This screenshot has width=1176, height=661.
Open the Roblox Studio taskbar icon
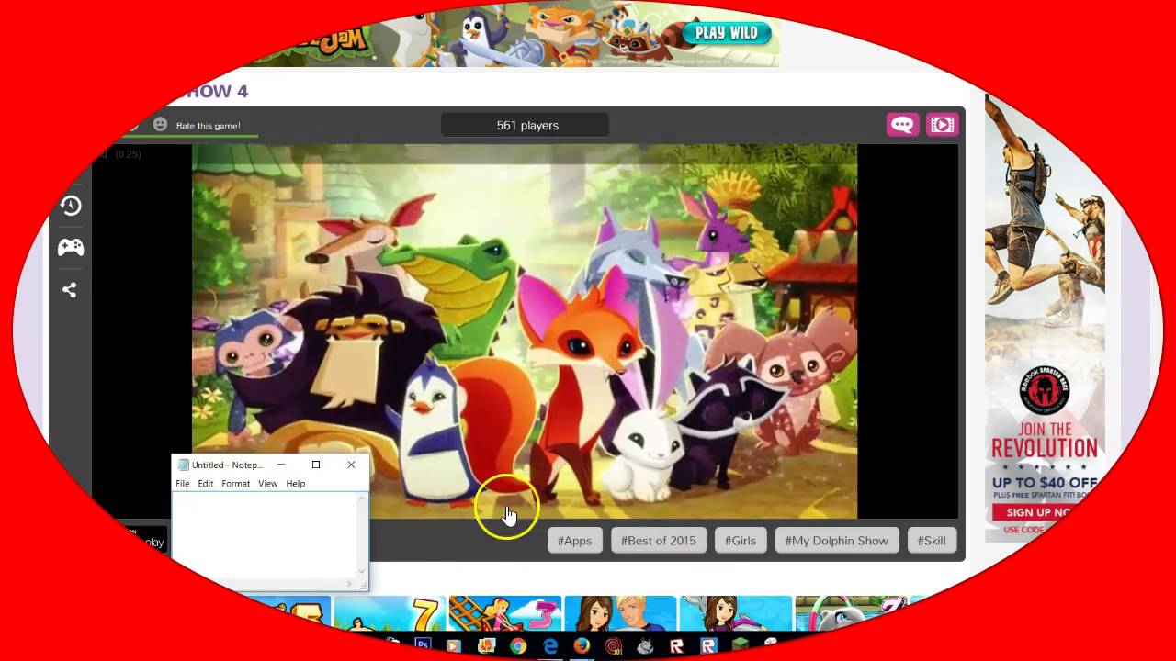coord(708,645)
